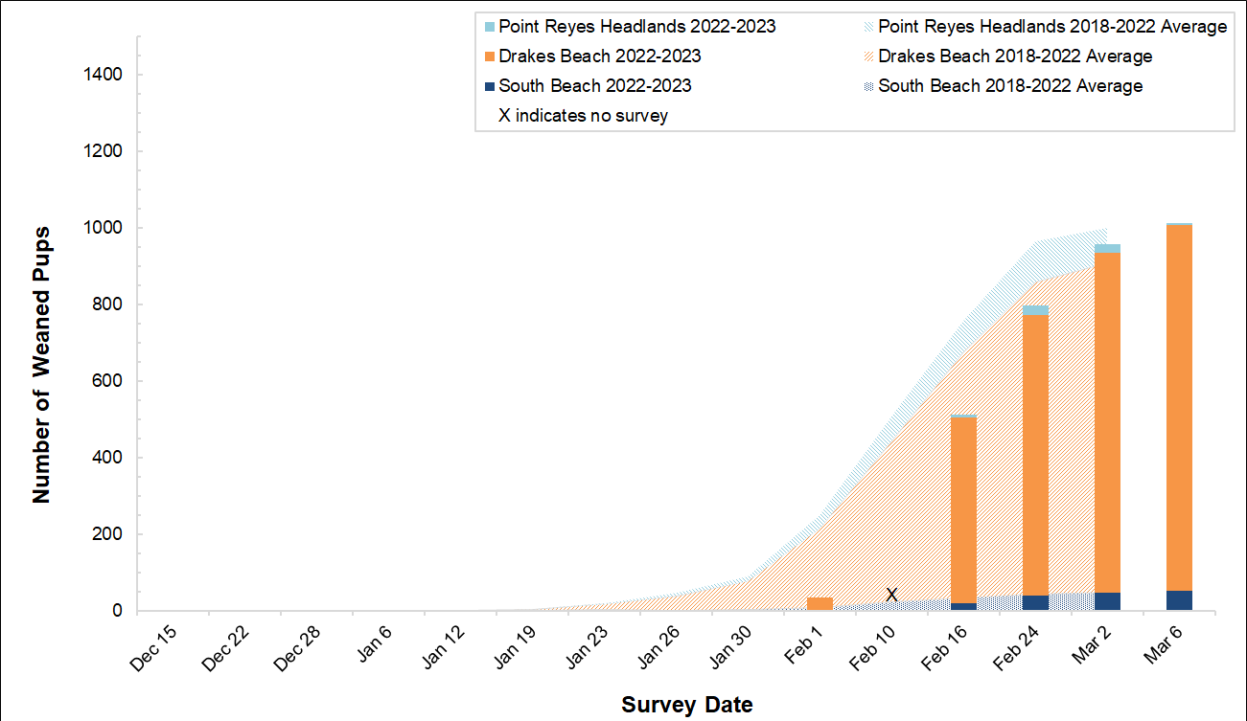Screen dimensions: 1247x721
Task: Click the 'X indicates no survey' legend note
Action: 583,116
